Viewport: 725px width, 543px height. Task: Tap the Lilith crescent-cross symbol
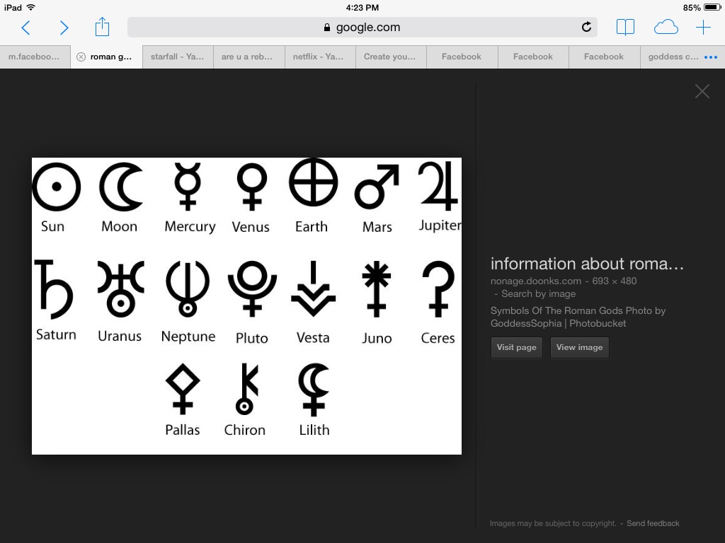coord(314,390)
